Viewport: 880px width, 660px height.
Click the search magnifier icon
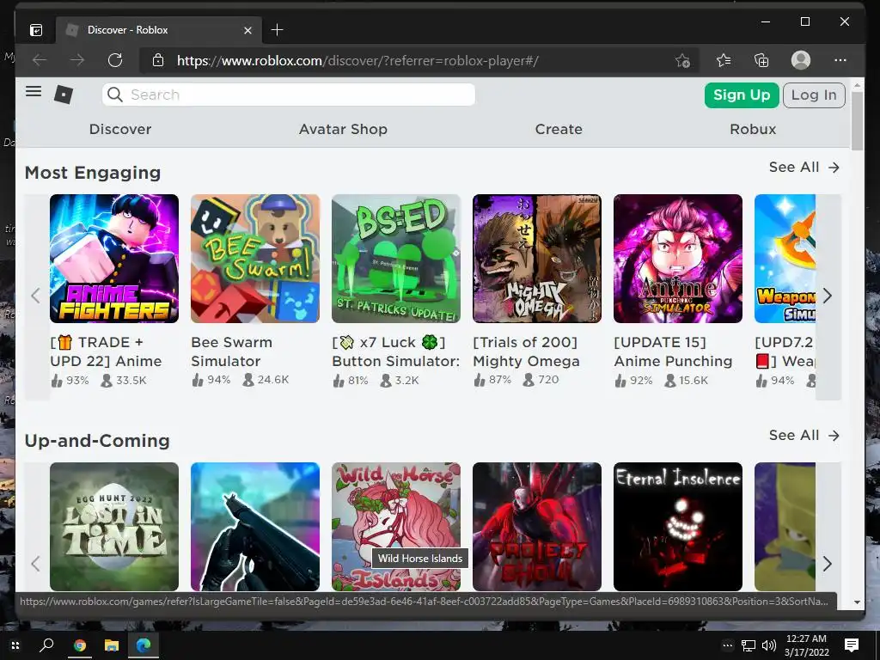click(115, 95)
